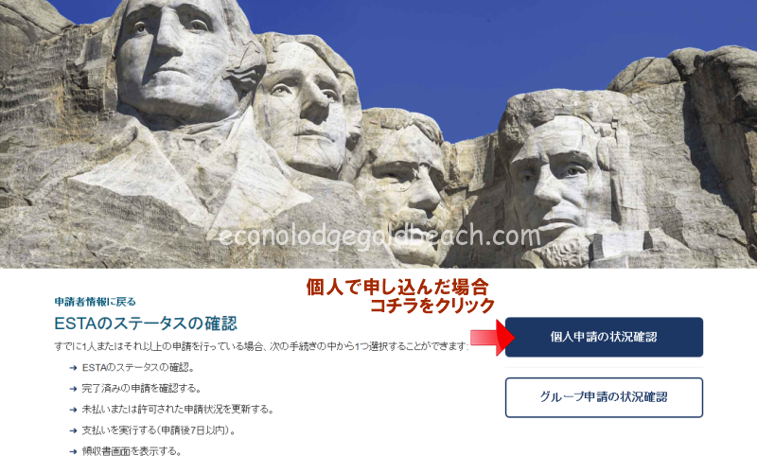Select グループ申請の状況確認 button
757x473 pixels.
coord(604,397)
